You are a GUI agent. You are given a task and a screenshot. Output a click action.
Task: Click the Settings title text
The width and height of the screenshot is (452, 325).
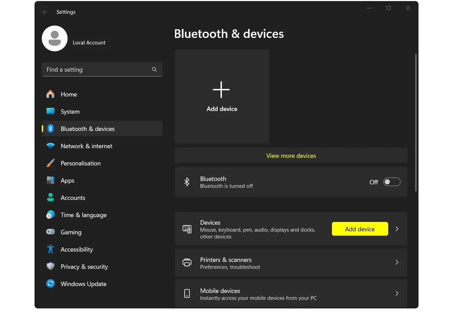[66, 12]
